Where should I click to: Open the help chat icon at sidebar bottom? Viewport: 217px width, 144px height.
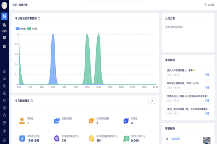[4, 140]
